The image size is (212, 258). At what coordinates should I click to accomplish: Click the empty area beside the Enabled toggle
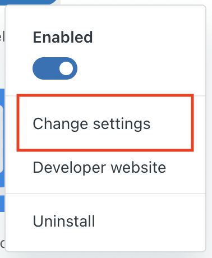[x=140, y=68]
